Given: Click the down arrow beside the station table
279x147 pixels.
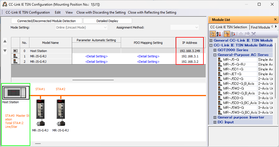Looking at the screenshot, I should coord(5,51).
